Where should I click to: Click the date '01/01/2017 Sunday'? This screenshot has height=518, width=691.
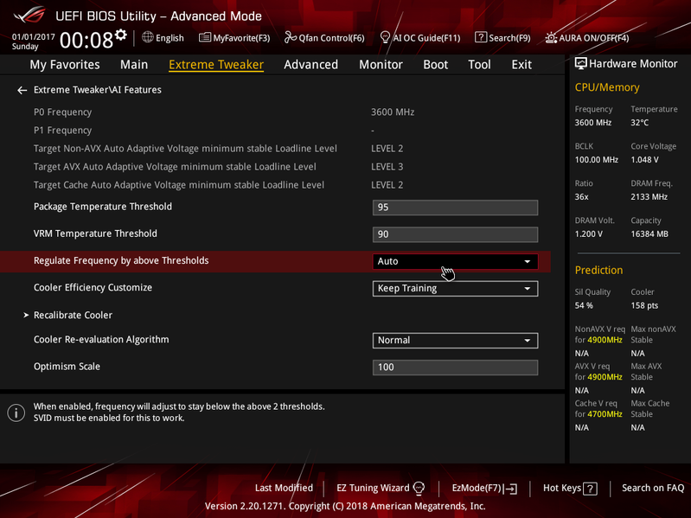(33, 42)
